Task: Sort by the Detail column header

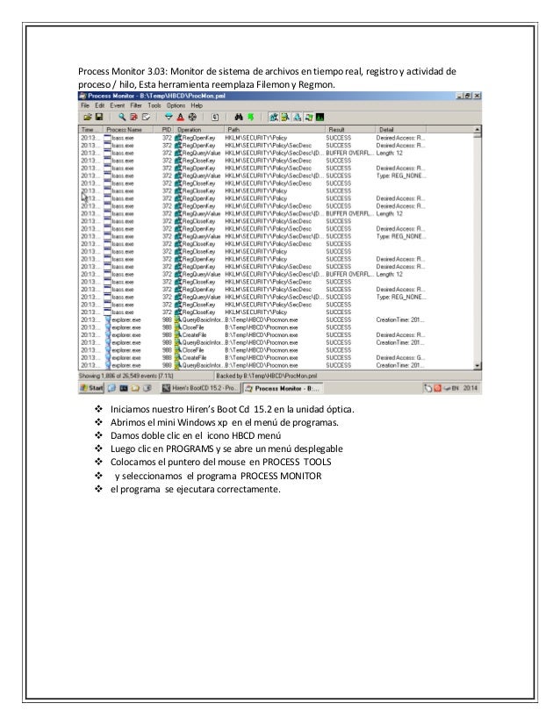Action: pos(400,130)
